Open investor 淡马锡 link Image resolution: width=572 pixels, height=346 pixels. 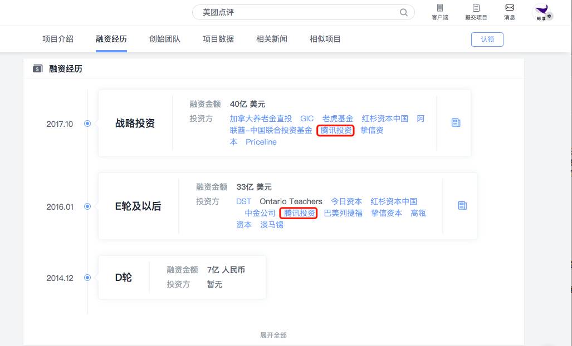tap(272, 225)
